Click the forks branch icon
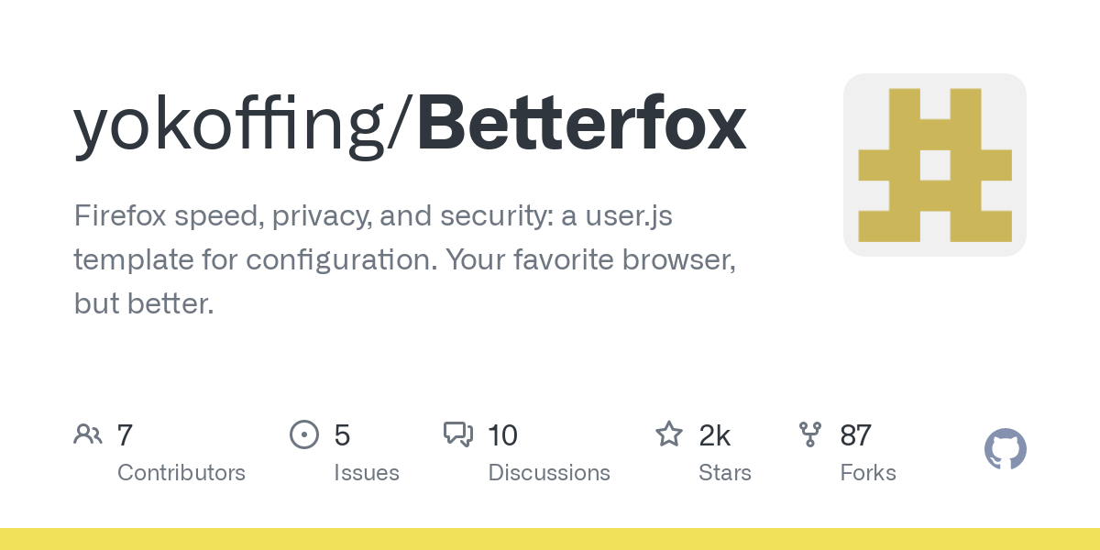This screenshot has width=1100, height=550. coord(810,434)
